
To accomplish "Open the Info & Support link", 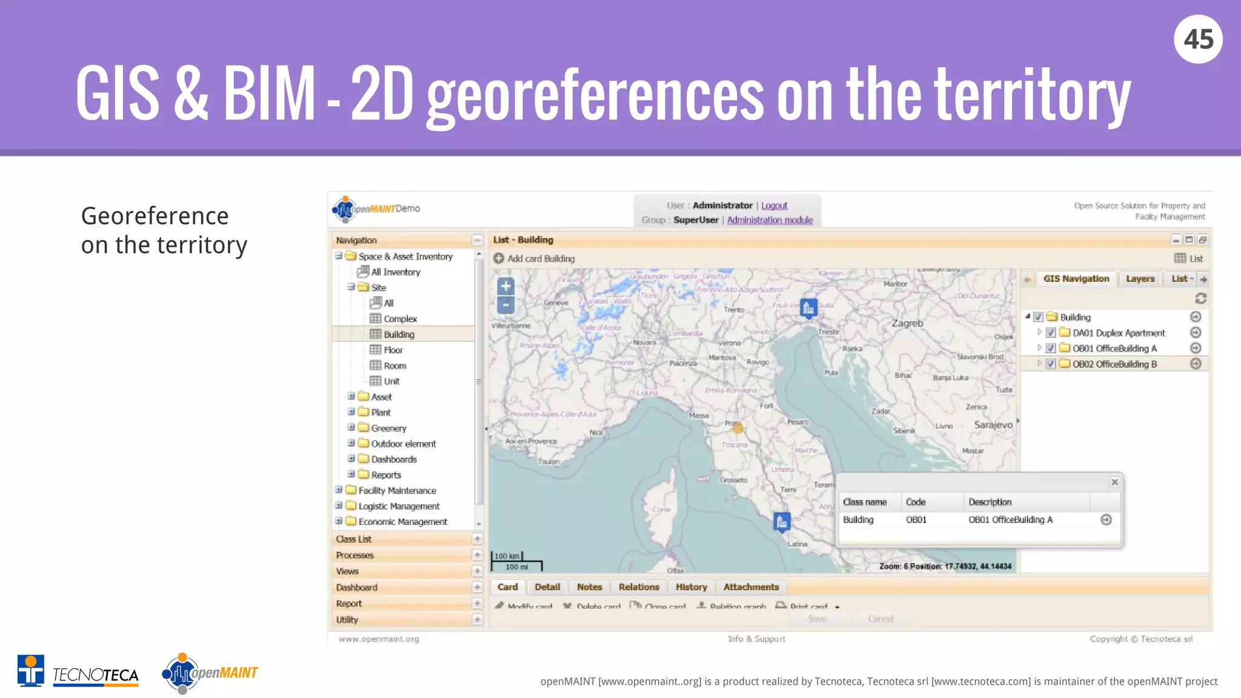I will point(756,639).
